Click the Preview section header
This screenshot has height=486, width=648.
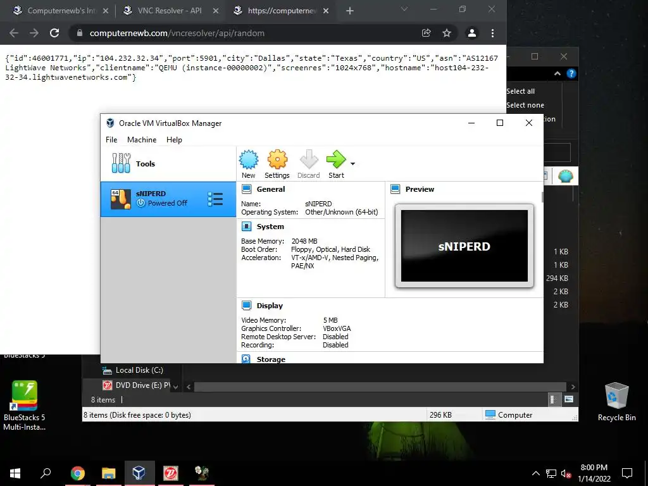[x=420, y=189]
